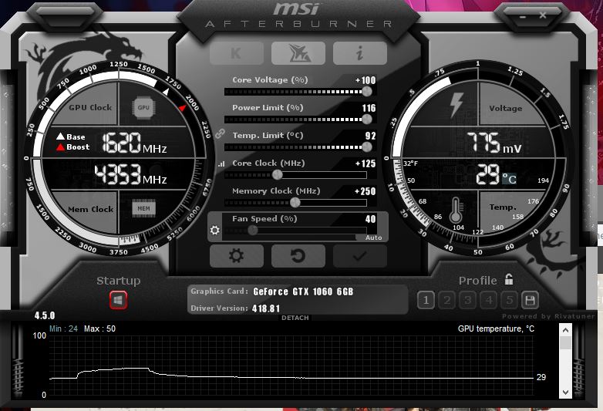Toggle the °C temperature unit
Image resolution: width=603 pixels, height=411 pixels.
(x=509, y=178)
